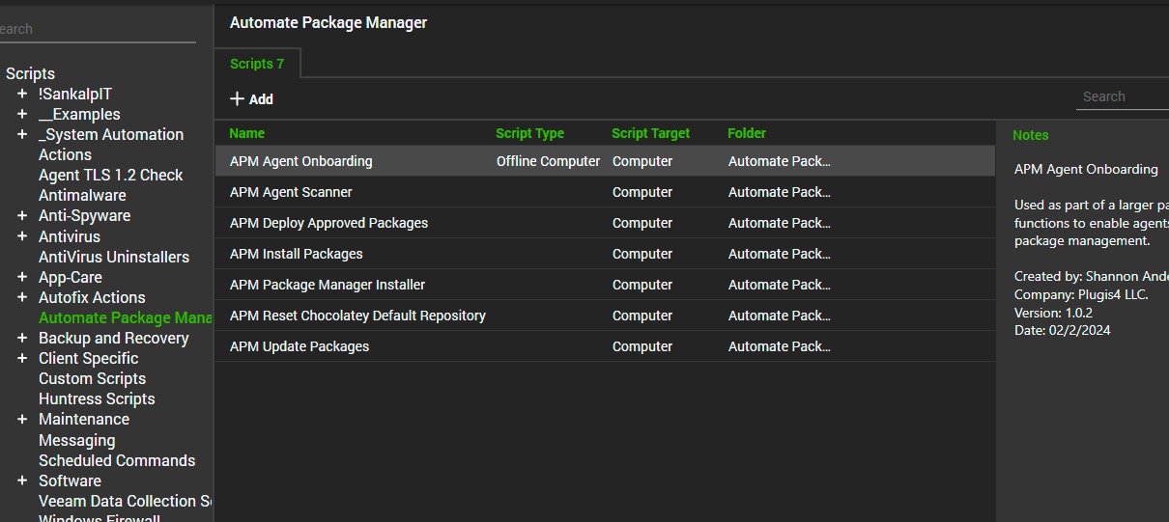Sort by Script Type column header
1169x522 pixels.
pos(529,133)
